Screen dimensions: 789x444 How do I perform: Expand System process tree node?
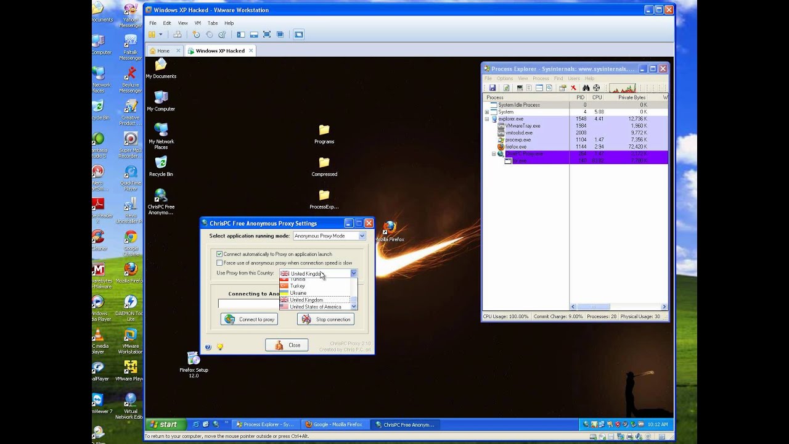click(x=487, y=112)
